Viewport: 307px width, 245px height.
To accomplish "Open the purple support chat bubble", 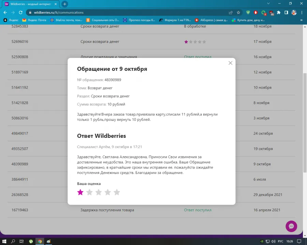I will coord(291,226).
